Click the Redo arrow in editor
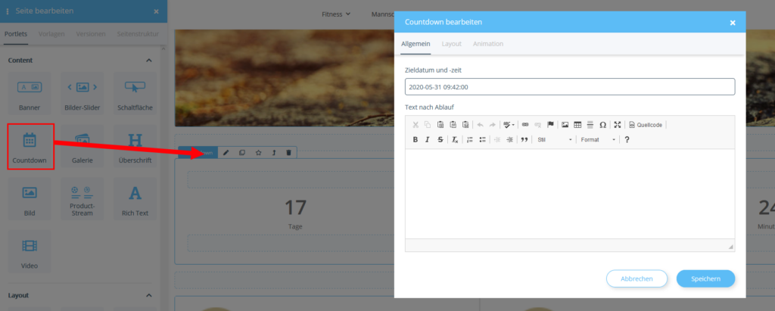Viewport: 775px width, 311px height. (x=492, y=125)
